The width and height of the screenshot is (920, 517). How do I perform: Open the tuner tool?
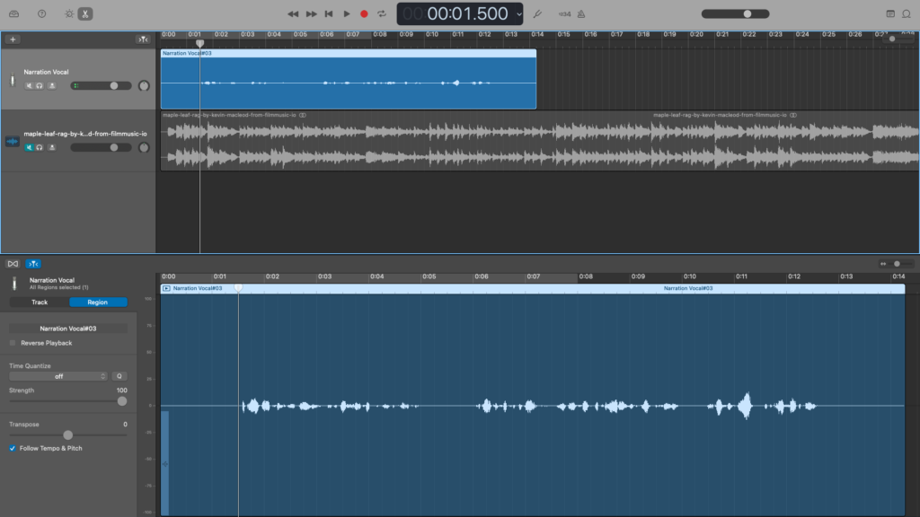pyautogui.click(x=537, y=13)
